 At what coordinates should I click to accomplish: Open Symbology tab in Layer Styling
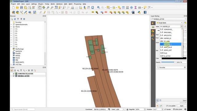pos(153,23)
